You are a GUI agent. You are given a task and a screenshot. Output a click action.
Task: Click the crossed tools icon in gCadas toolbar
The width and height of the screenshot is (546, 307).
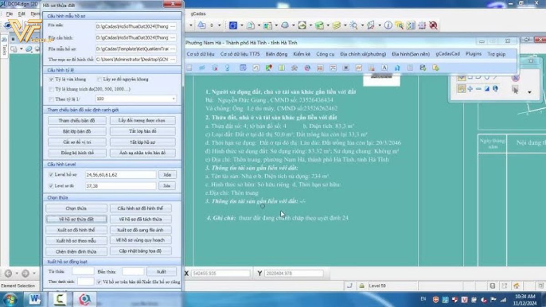click(294, 68)
